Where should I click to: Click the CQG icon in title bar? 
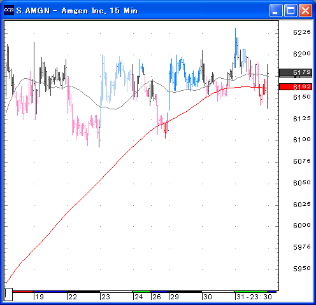coord(9,10)
